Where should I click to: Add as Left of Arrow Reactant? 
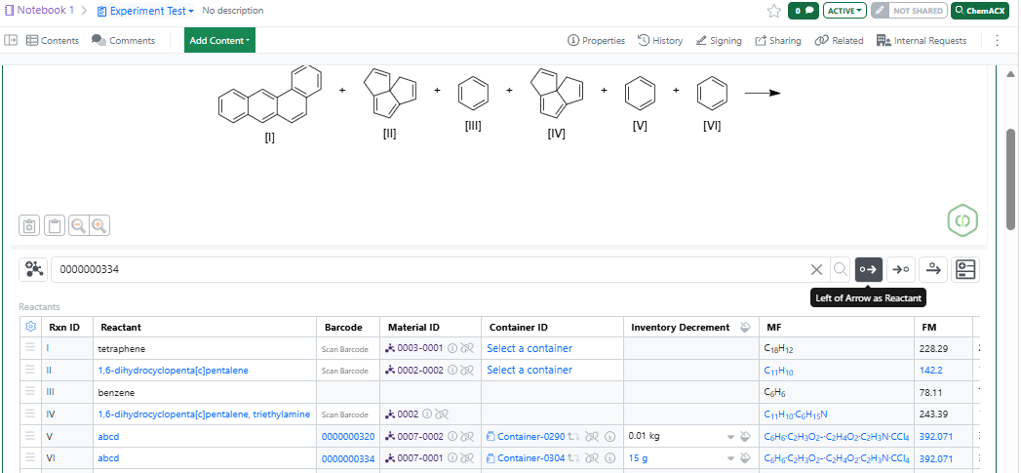(x=869, y=269)
